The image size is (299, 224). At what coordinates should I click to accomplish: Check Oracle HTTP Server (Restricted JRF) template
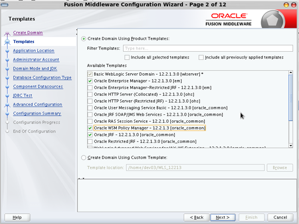coord(90,101)
